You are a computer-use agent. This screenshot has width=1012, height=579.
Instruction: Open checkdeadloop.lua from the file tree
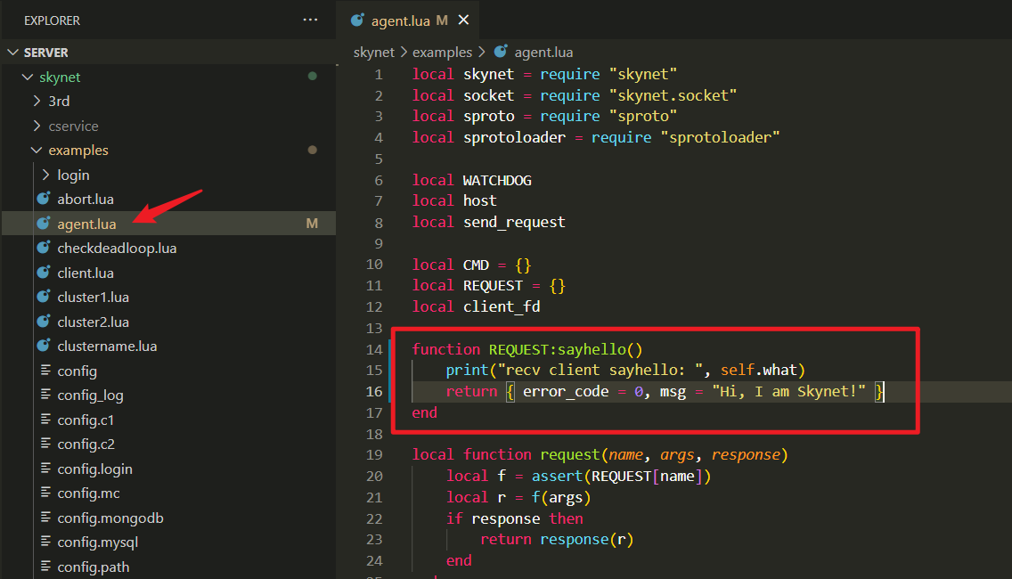[117, 249]
